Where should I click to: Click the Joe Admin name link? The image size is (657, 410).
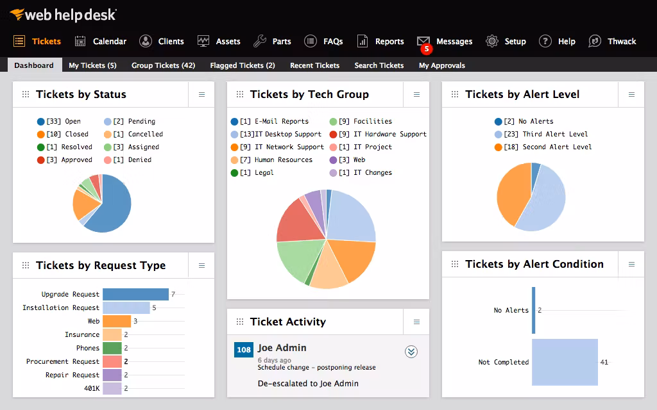tap(282, 348)
